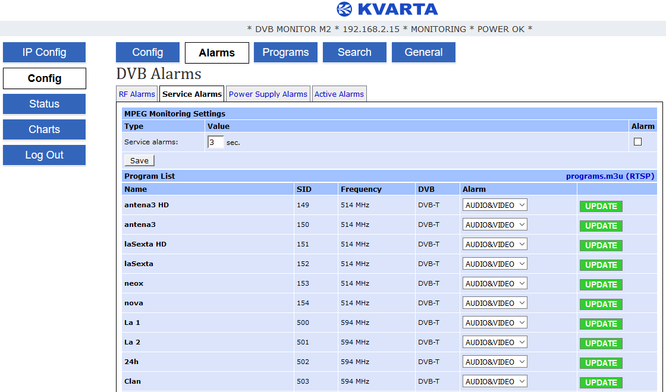Screen dimensions: 666x392
Task: Click the KVARTA logo
Action: pyautogui.click(x=387, y=9)
